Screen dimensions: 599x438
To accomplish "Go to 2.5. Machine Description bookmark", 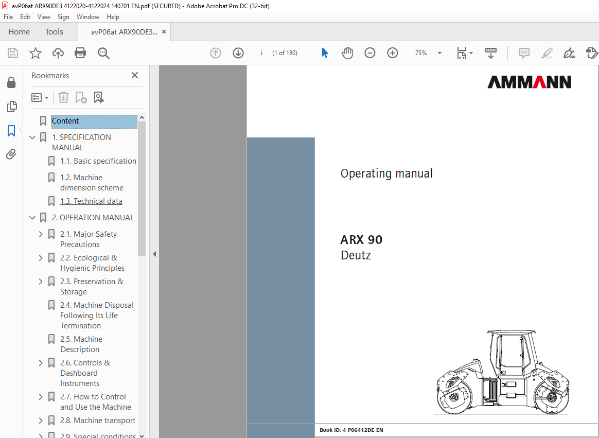I will [81, 344].
